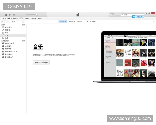Open the 音乐 media type dropdown
This screenshot has height=125, width=156.
click(16, 22)
